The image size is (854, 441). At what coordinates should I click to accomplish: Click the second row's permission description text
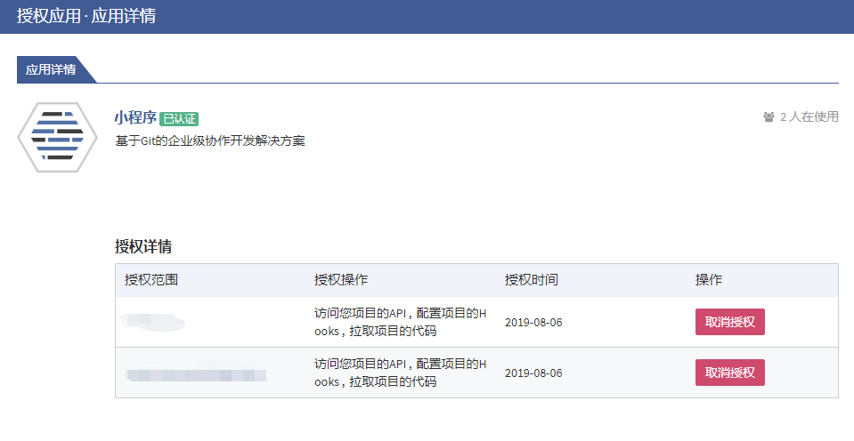pos(401,373)
